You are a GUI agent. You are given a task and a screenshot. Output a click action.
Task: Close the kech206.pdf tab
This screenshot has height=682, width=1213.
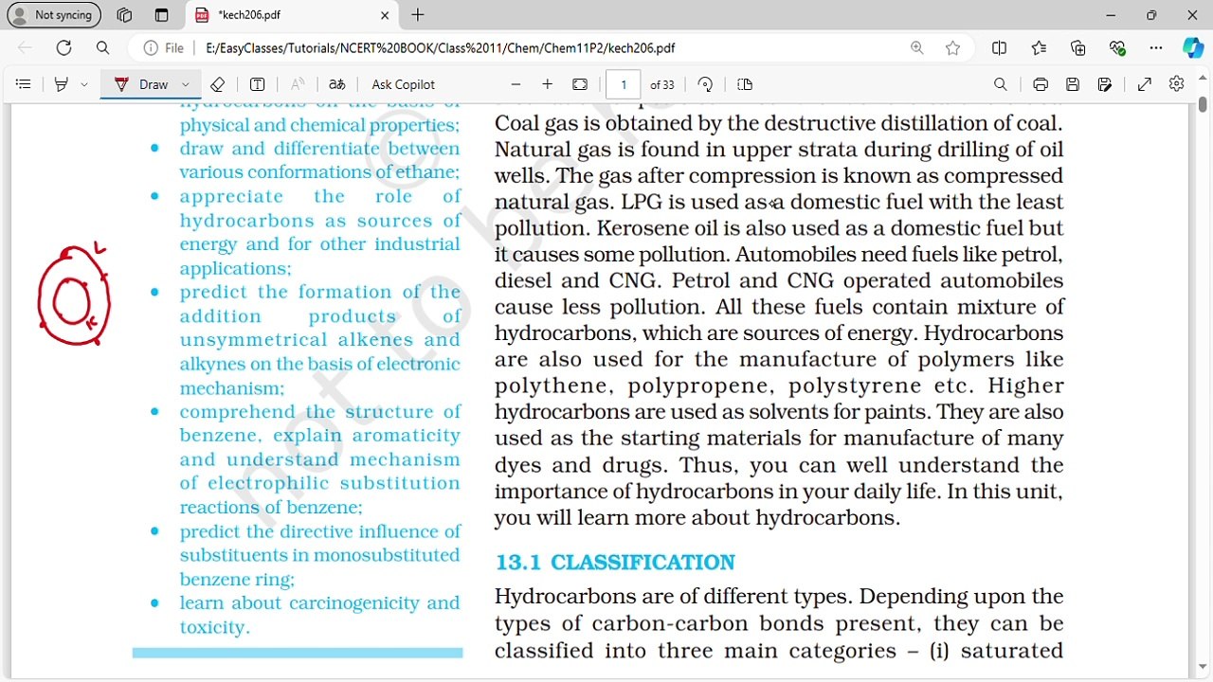point(385,15)
